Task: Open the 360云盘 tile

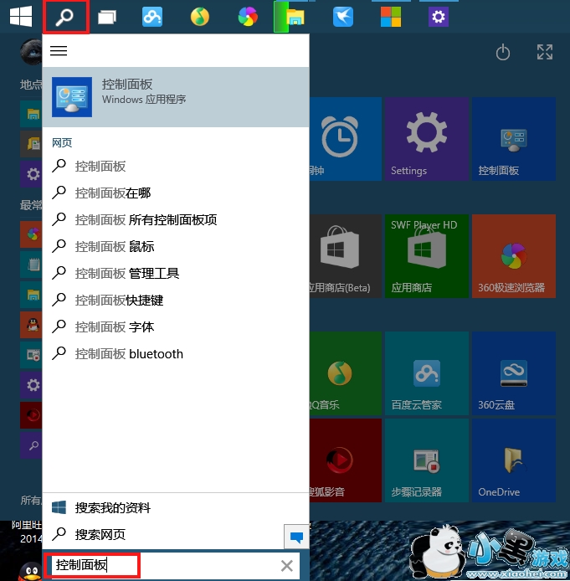Action: pos(514,373)
